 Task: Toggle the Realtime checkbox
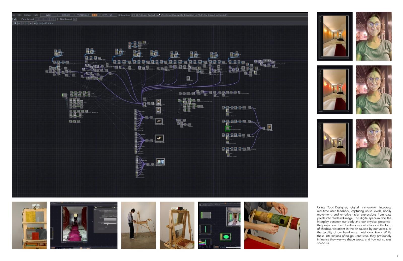coord(119,15)
